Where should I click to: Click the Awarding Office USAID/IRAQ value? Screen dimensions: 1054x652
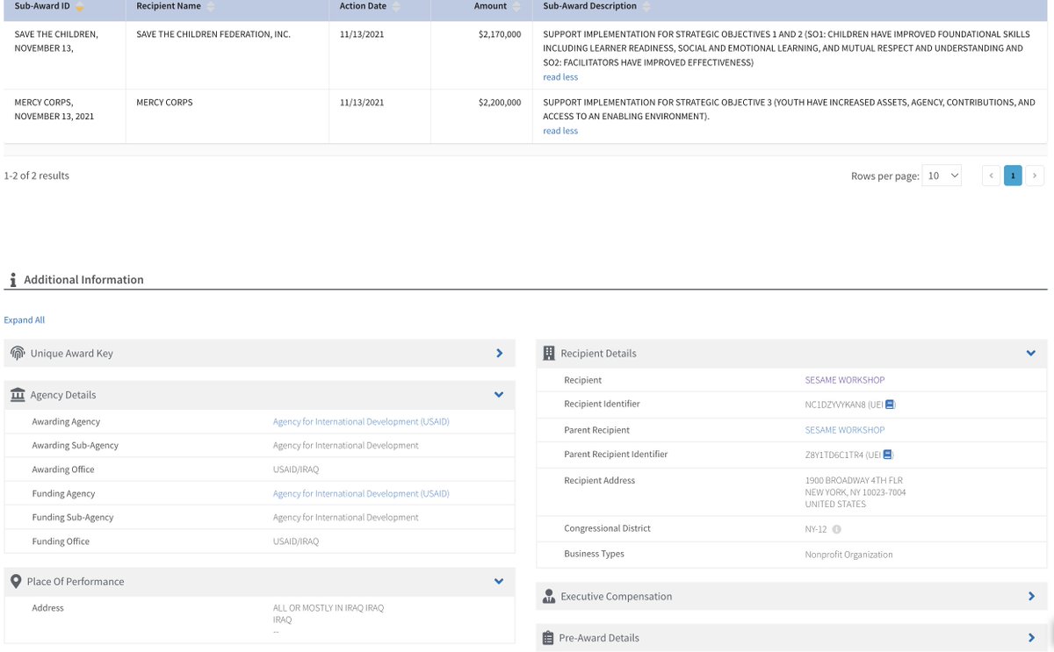coord(296,469)
